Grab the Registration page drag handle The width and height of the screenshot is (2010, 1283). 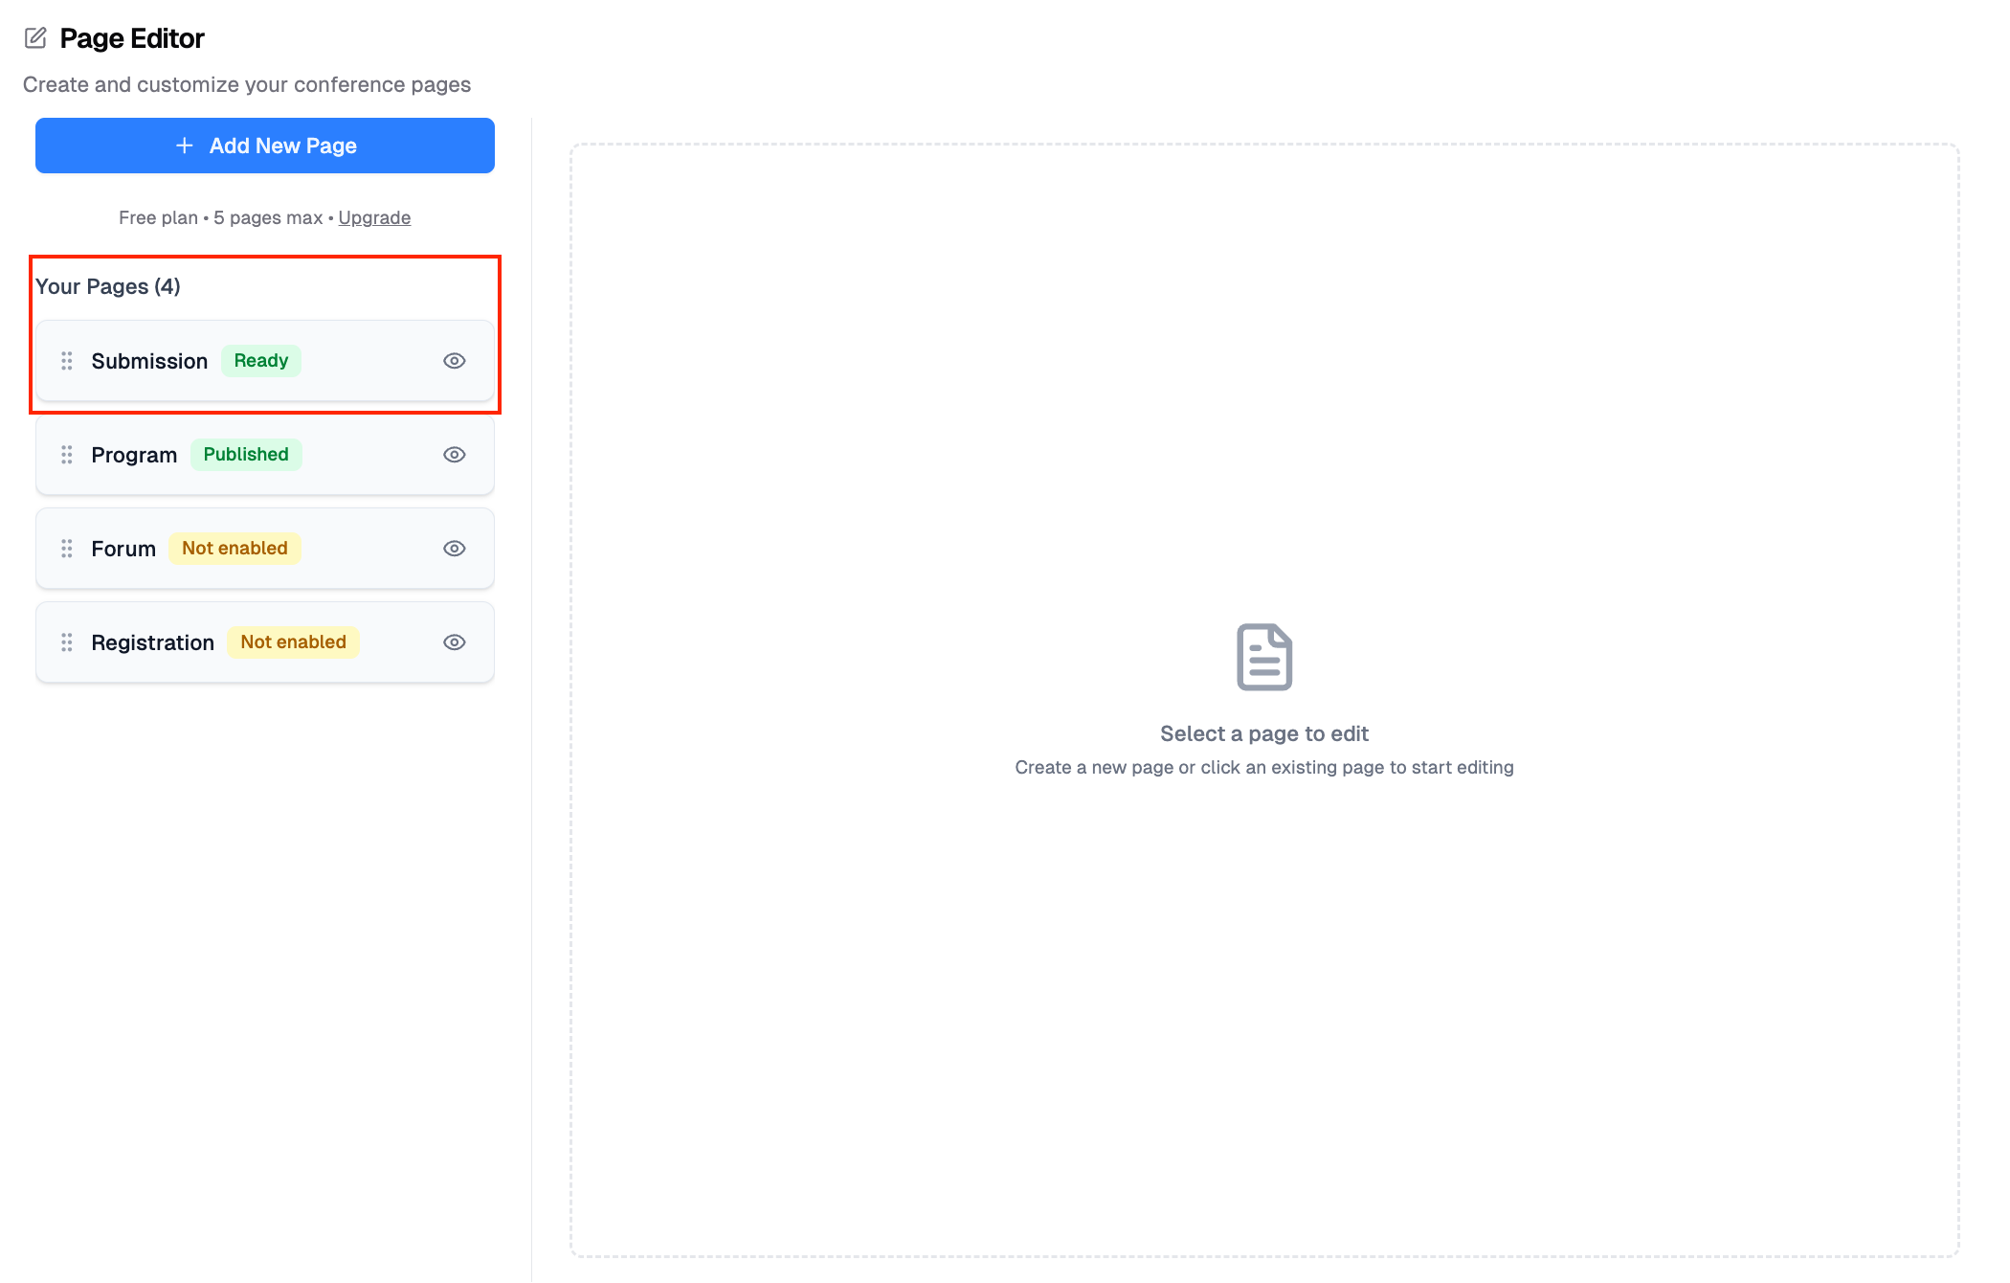[x=67, y=642]
